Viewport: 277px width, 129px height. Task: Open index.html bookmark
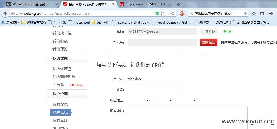tap(79, 22)
